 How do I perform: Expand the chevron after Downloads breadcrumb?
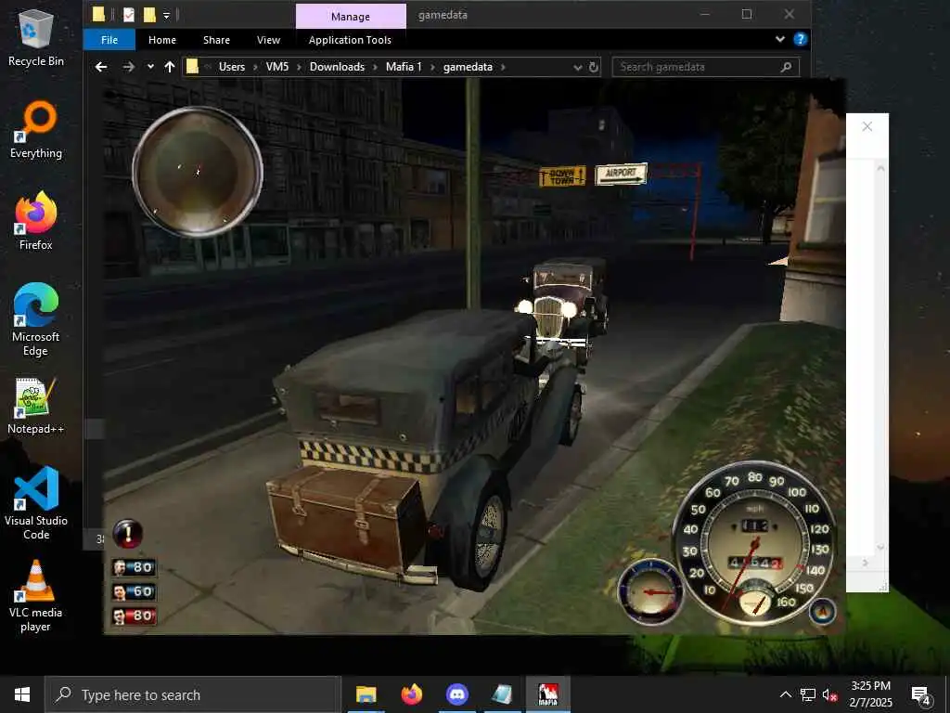[375, 67]
